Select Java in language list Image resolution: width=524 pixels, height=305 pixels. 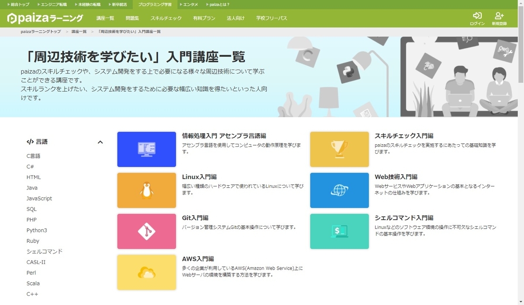coord(32,188)
